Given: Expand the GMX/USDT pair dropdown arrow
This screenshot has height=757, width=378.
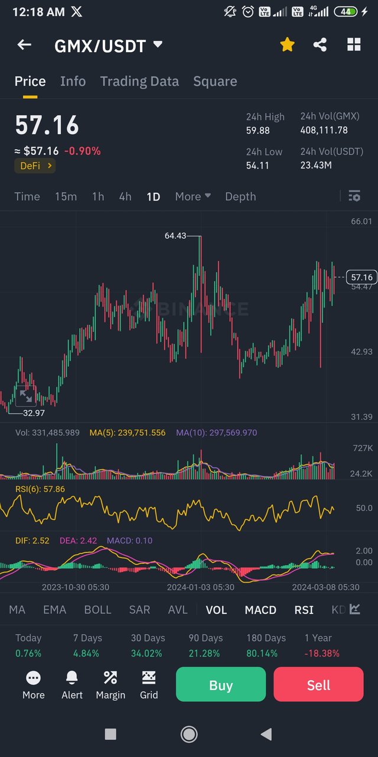Looking at the screenshot, I should [157, 44].
